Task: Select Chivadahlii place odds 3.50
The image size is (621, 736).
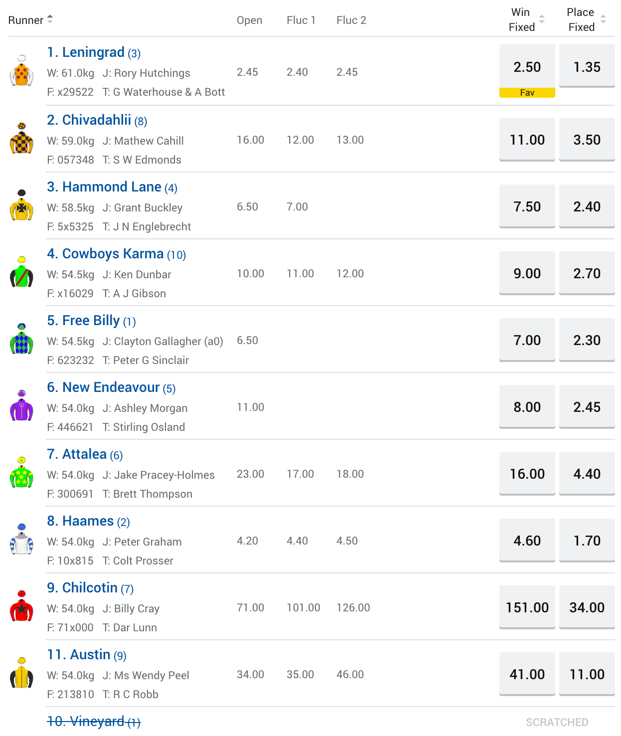Action: (x=587, y=140)
